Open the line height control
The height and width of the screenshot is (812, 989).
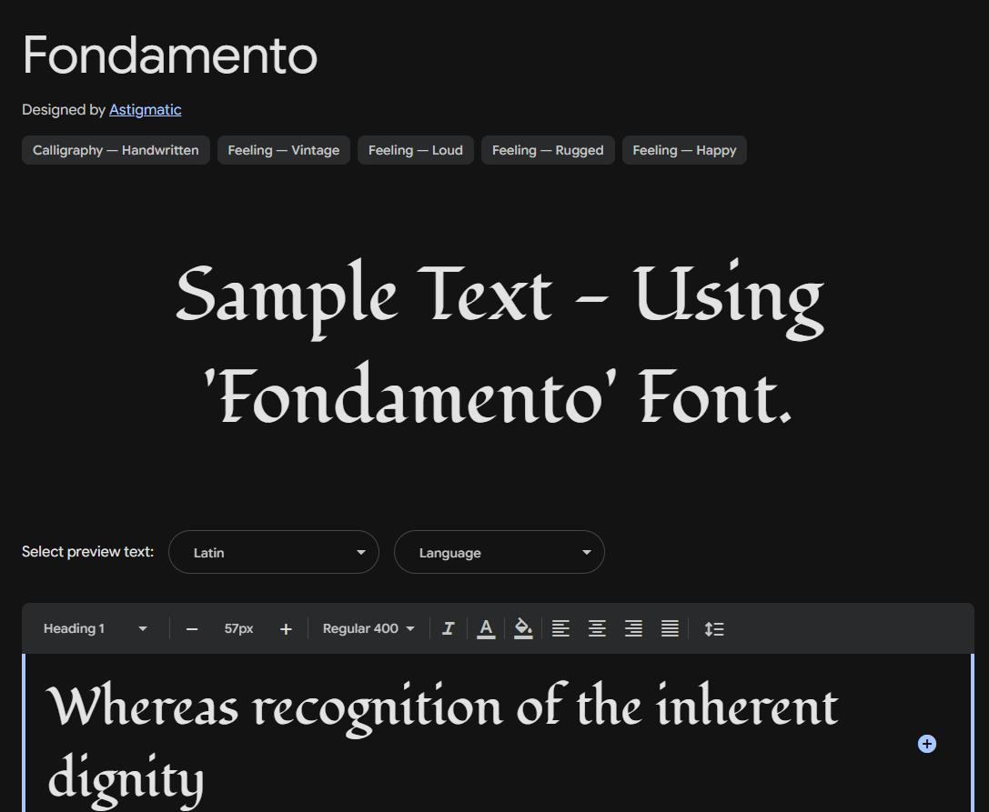714,628
